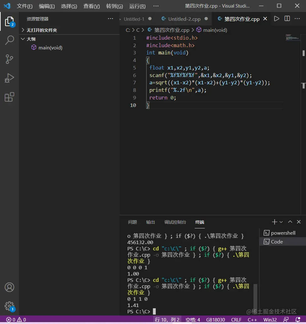Expand the 无打开的文件夹 section
Viewport: 306px width, 324px height.
click(42, 30)
